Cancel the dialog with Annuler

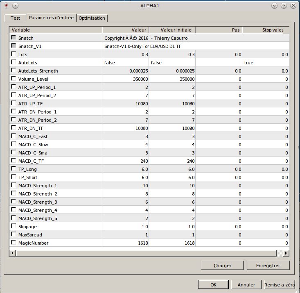point(246,284)
